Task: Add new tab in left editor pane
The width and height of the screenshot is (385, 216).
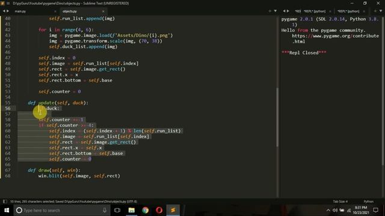Action: click(270, 11)
